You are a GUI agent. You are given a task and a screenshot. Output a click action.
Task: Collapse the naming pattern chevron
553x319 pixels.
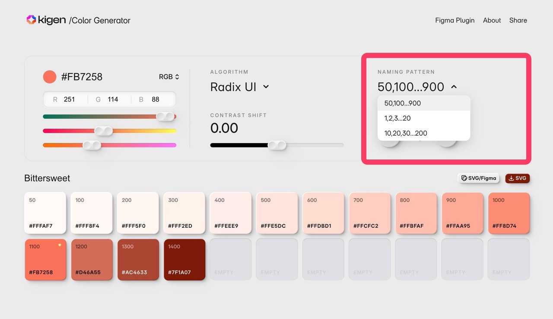(x=454, y=87)
